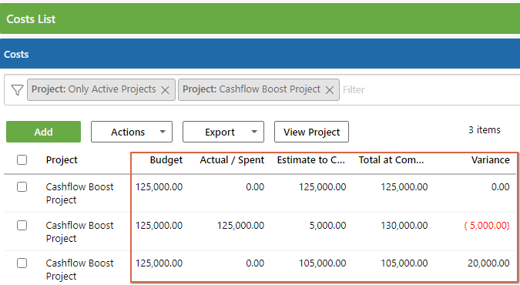The height and width of the screenshot is (285, 520).
Task: Expand the Export dropdown arrow
Action: click(254, 132)
